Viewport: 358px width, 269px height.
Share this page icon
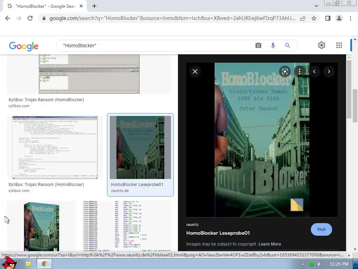click(x=303, y=18)
